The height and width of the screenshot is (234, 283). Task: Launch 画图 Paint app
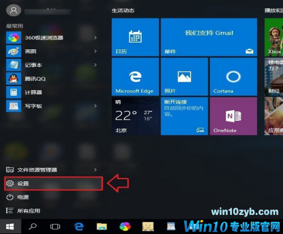(x=52, y=52)
